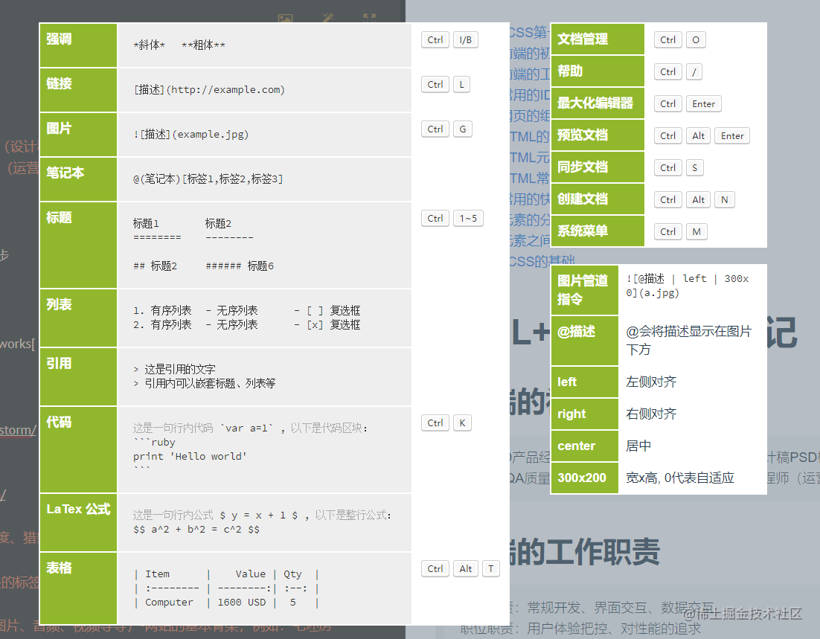This screenshot has width=820, height=639.
Task: Click the 300x200 label cell
Action: 585,478
